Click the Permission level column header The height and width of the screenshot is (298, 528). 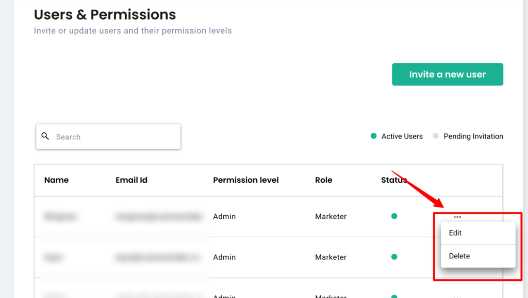tap(246, 180)
